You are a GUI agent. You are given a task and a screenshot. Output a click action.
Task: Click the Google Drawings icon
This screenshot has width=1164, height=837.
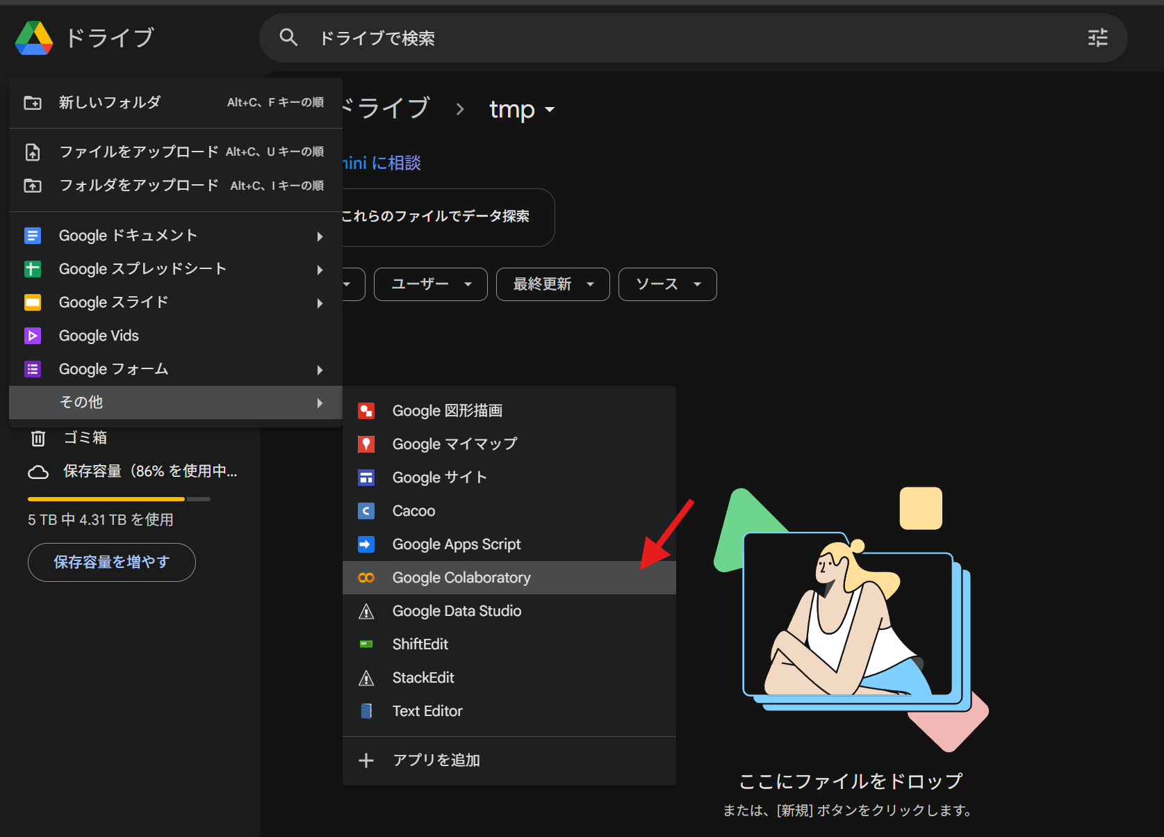pyautogui.click(x=366, y=411)
